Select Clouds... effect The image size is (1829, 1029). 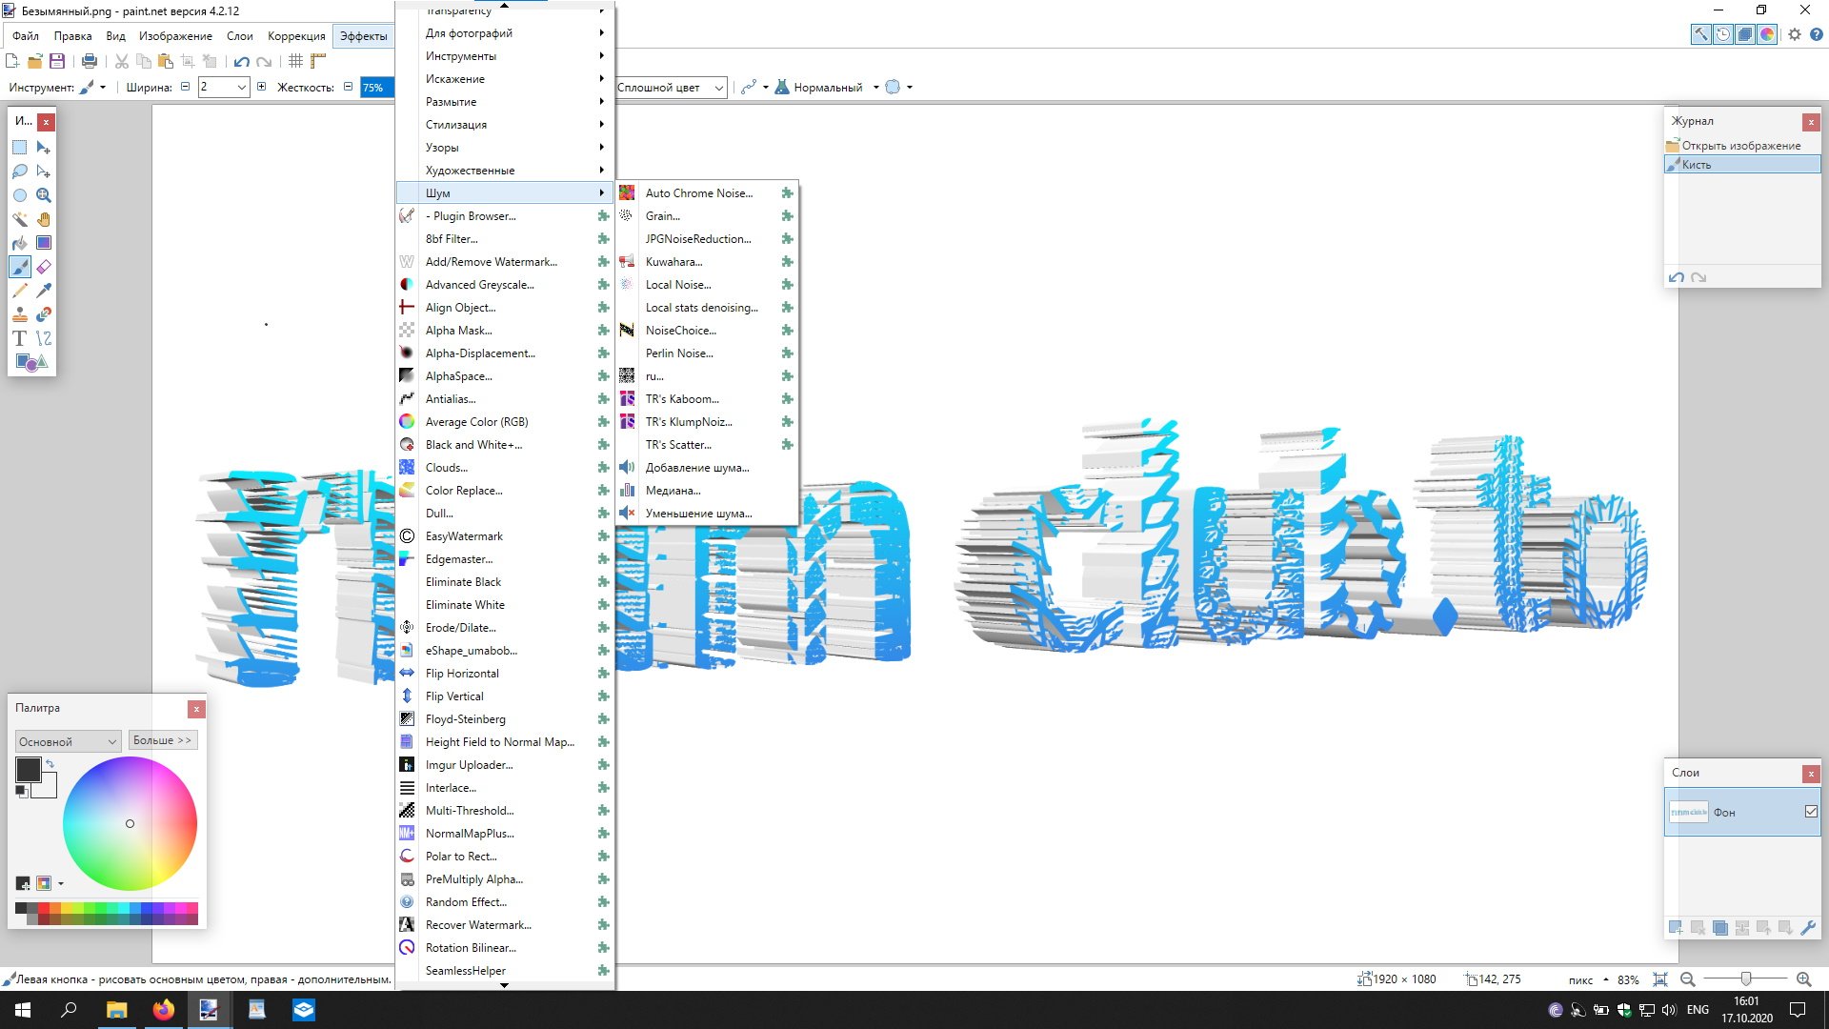tap(505, 468)
